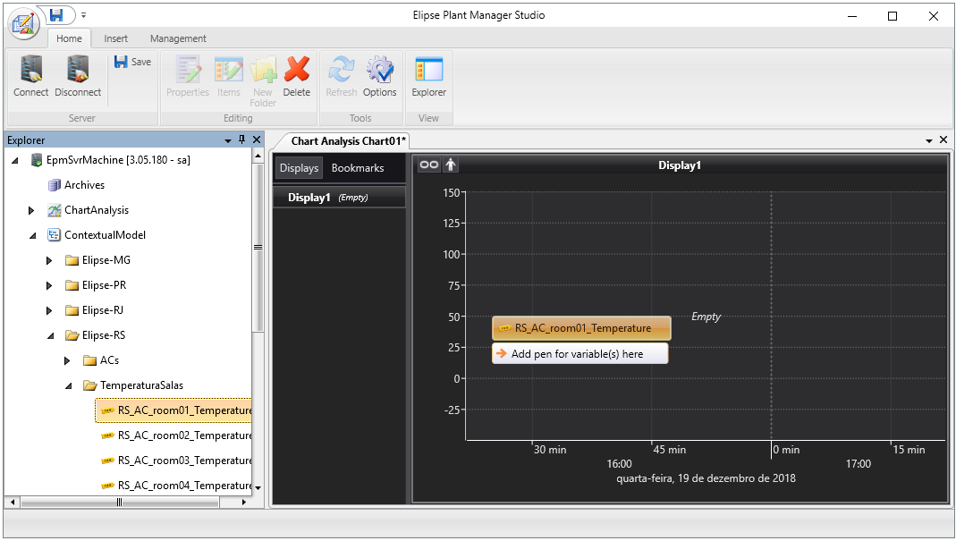Image resolution: width=956 pixels, height=541 pixels.
Task: Select the TemperaturaSalas folder icon
Action: pos(90,385)
